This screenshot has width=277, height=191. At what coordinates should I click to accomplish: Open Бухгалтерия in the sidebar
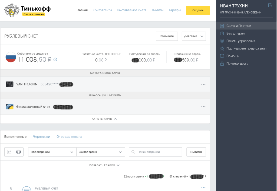point(246,33)
